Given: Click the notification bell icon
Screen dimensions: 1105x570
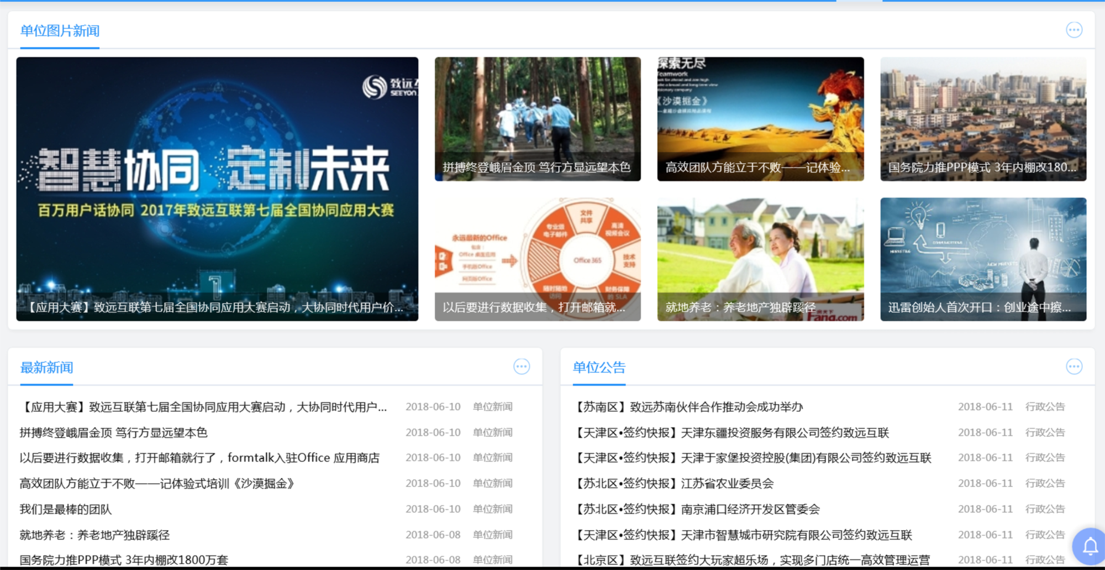Looking at the screenshot, I should tap(1090, 546).
